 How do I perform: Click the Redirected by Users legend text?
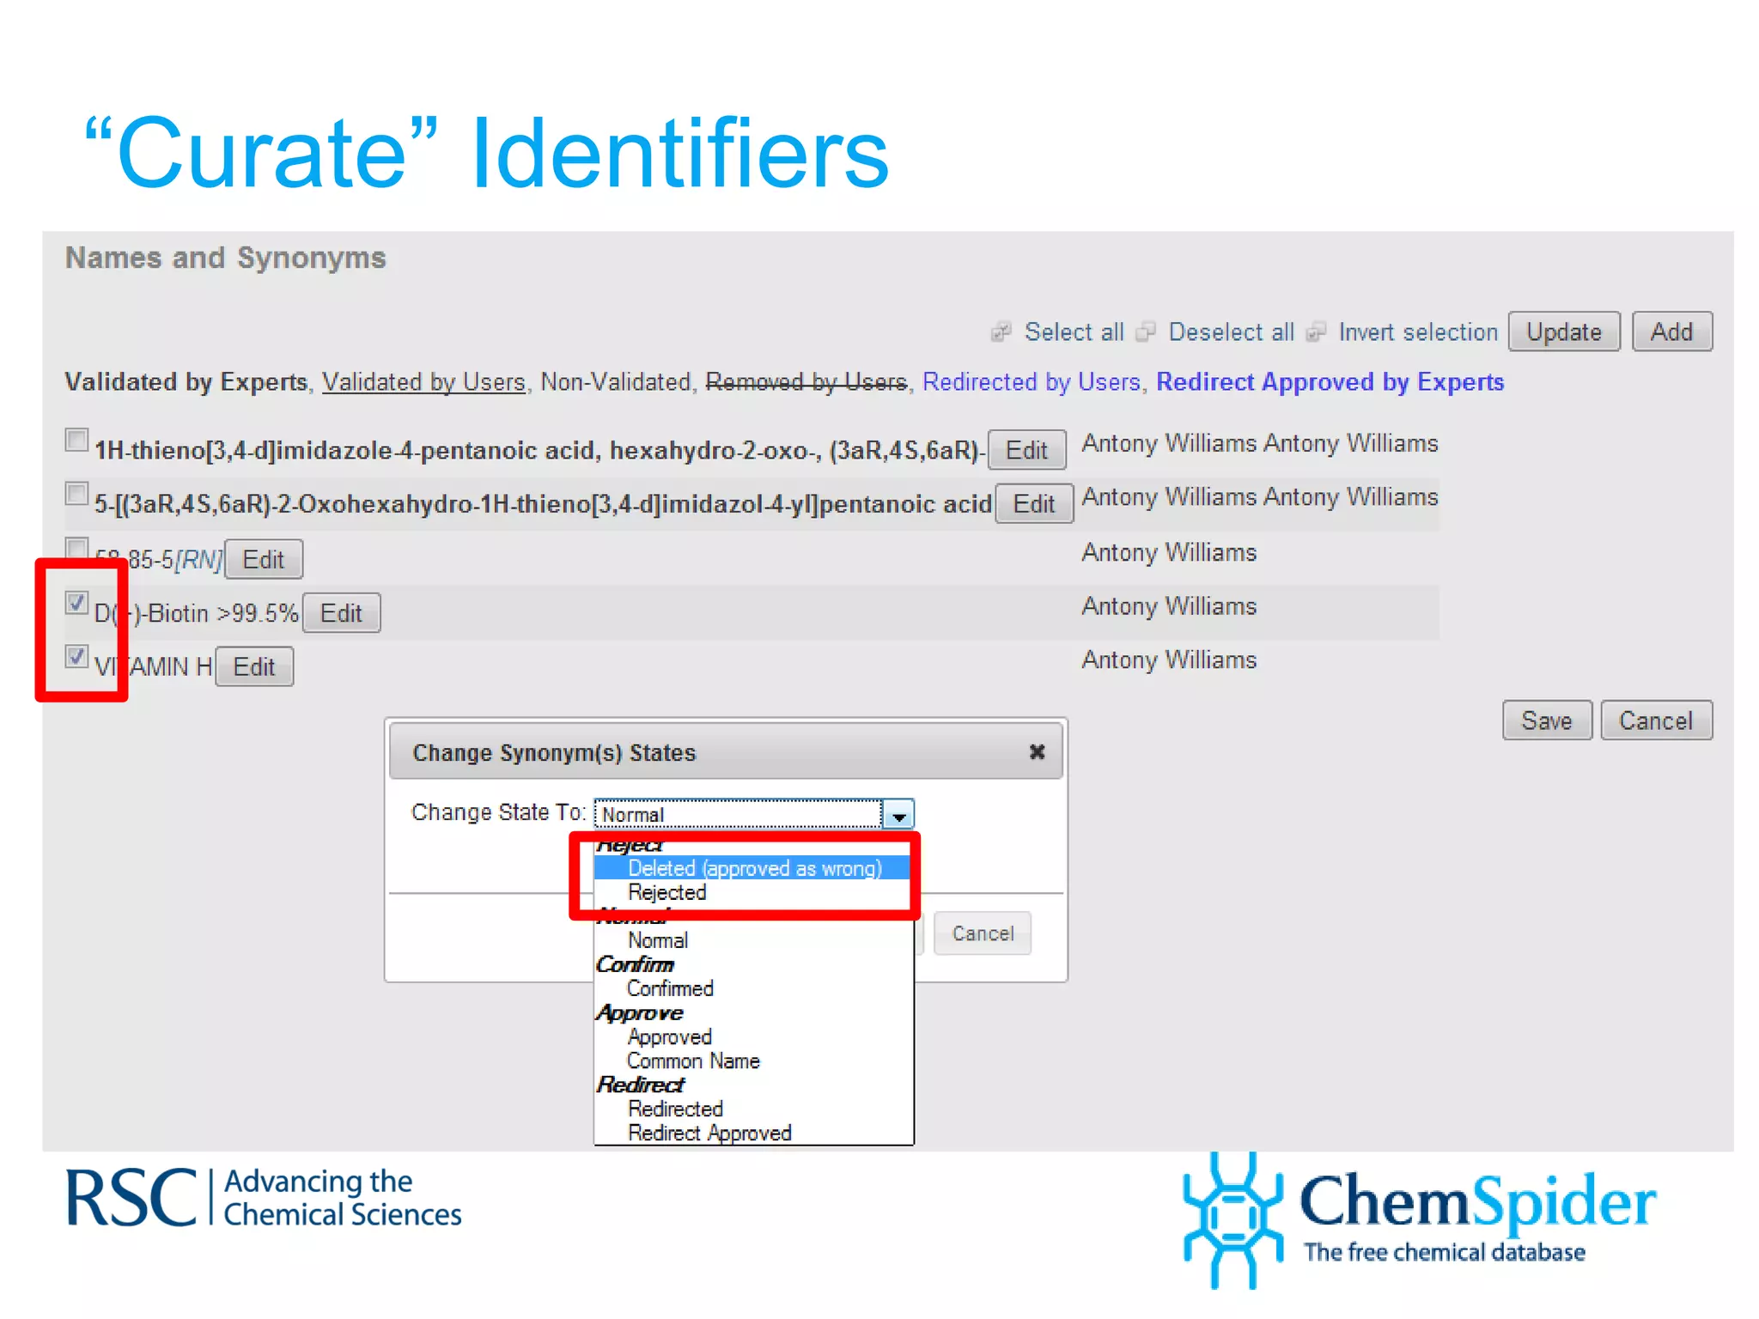coord(1031,382)
